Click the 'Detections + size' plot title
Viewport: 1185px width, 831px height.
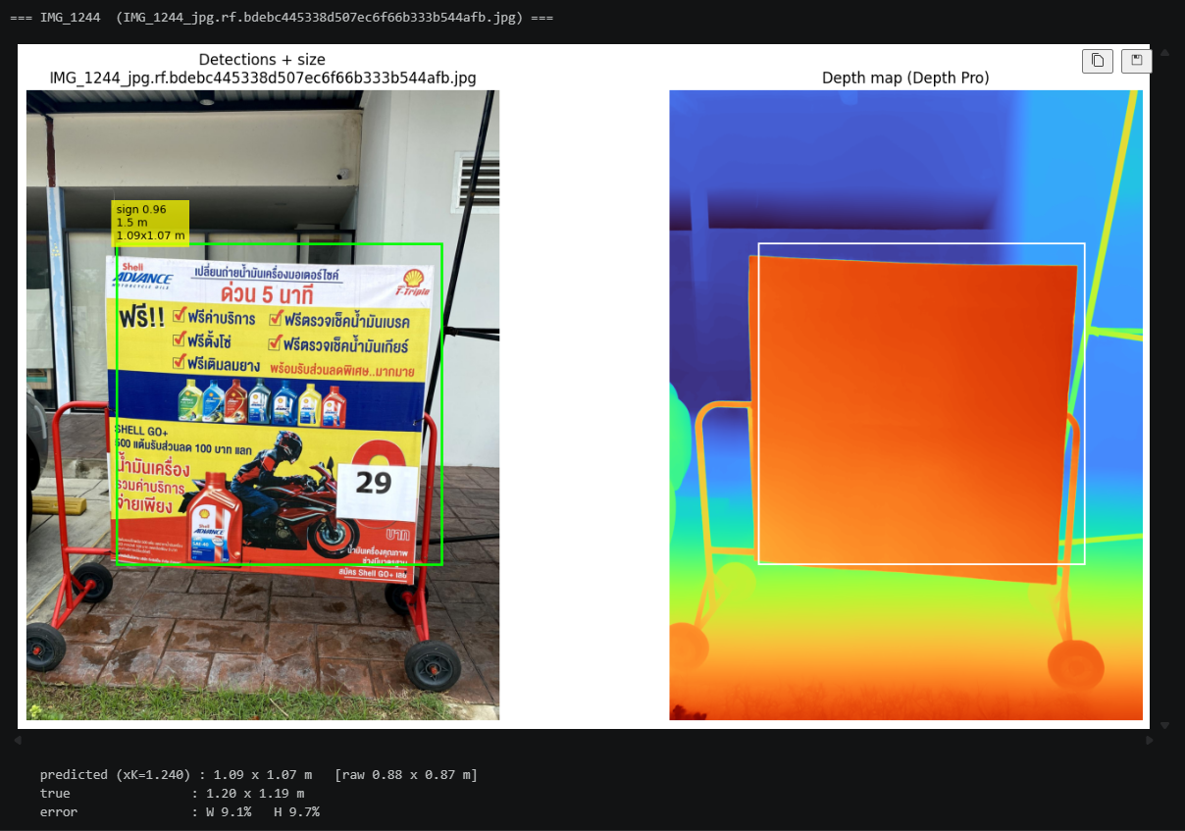click(x=262, y=60)
